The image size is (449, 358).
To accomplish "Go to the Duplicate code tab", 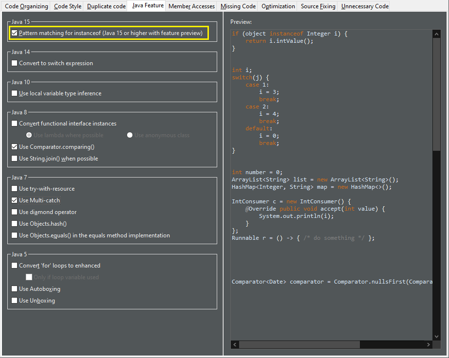I will pos(106,6).
